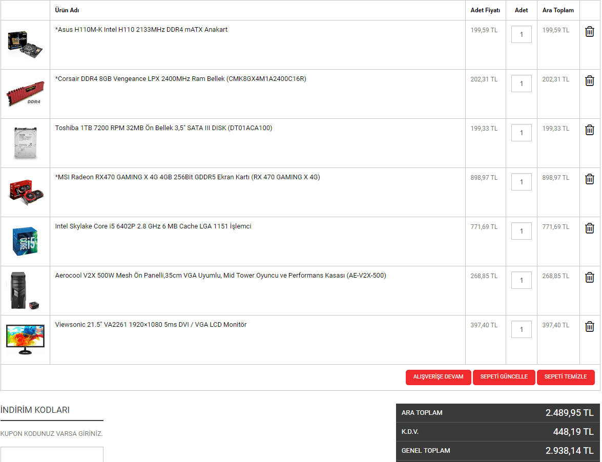Click the SEPETİ GÜNCELLE button
This screenshot has height=462, width=602.
point(504,377)
